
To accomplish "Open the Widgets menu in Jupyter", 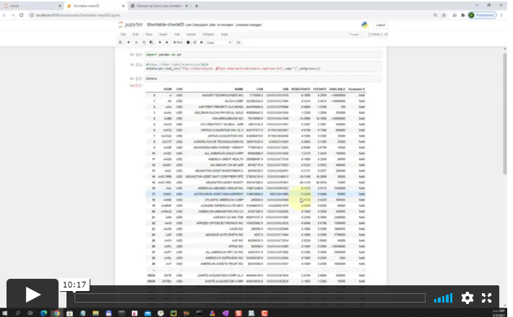I will pyautogui.click(x=208, y=35).
